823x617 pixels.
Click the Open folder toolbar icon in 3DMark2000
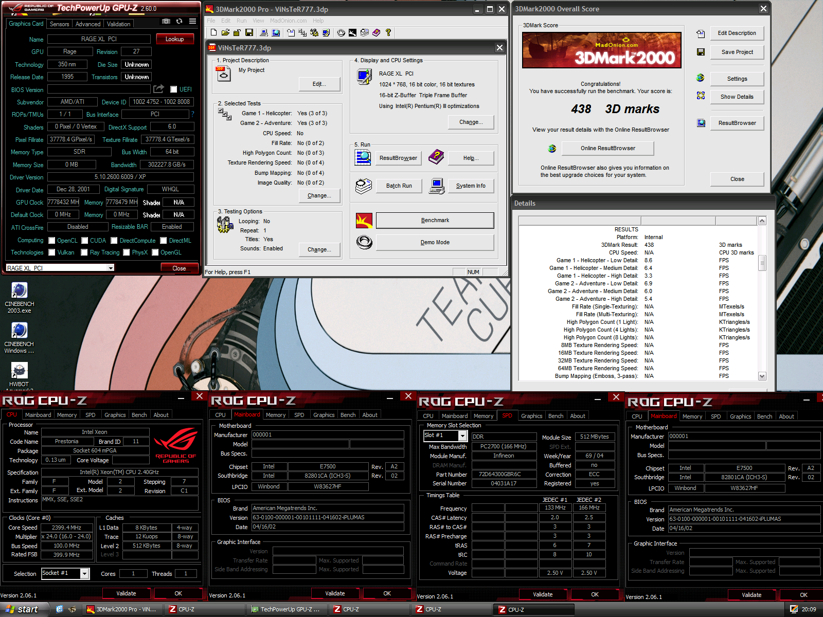coord(225,32)
